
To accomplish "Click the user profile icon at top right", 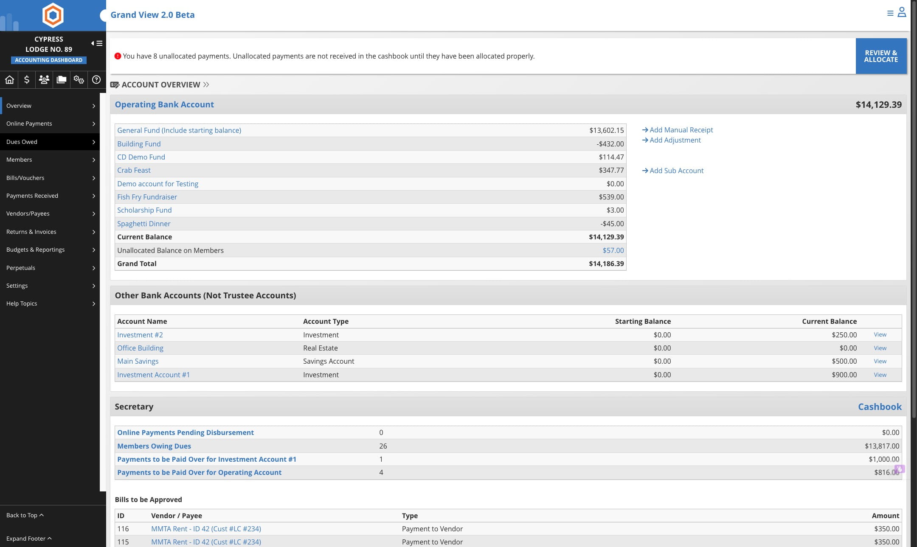I will click(x=902, y=13).
